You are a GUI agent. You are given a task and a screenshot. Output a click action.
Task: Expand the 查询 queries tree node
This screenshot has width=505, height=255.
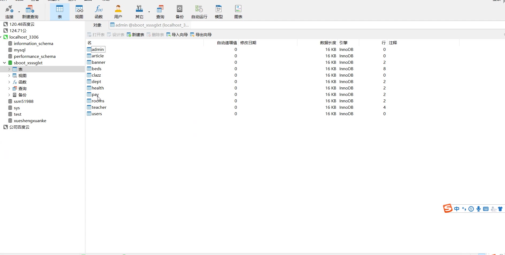(9, 88)
